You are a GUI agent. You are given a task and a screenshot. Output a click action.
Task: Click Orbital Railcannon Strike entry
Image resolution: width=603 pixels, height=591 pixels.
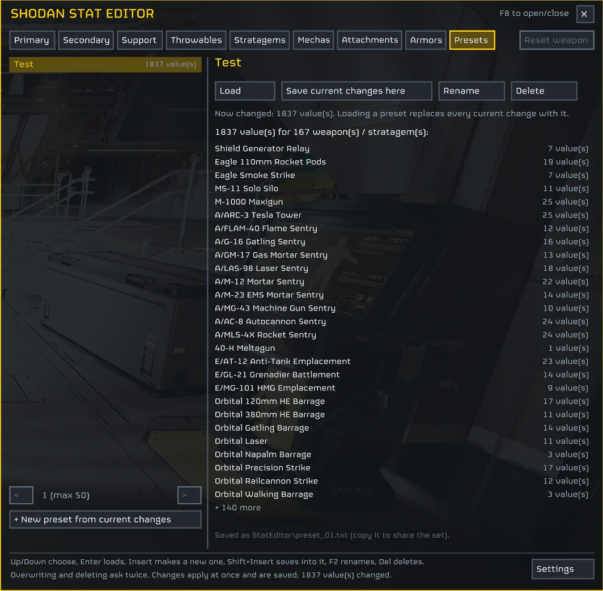pyautogui.click(x=401, y=481)
